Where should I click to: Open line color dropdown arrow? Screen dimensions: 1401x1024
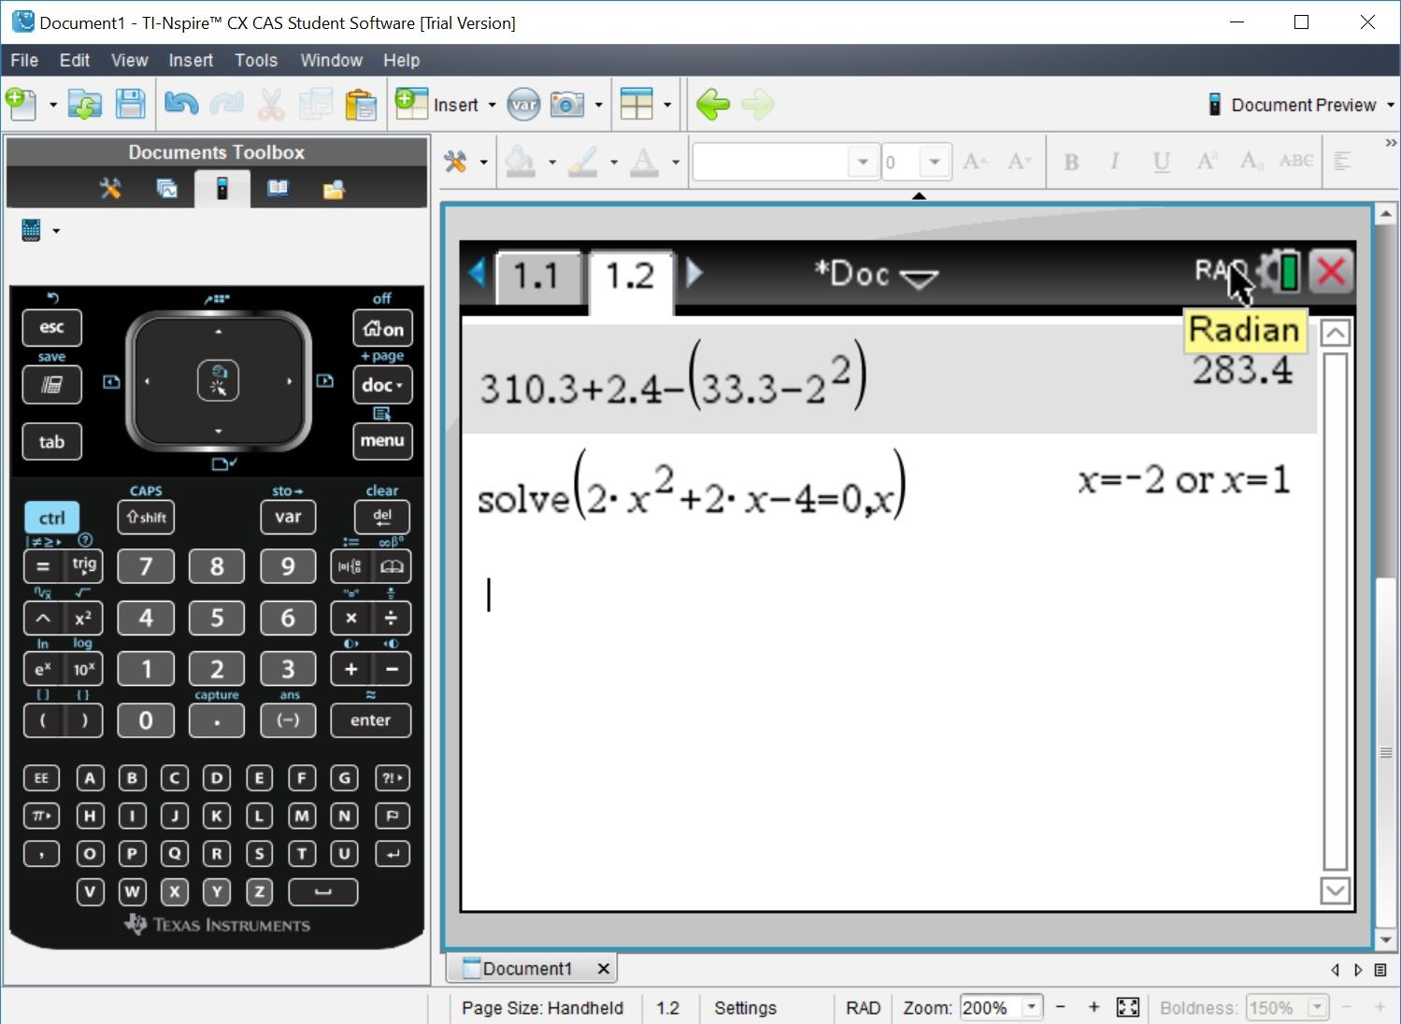614,162
